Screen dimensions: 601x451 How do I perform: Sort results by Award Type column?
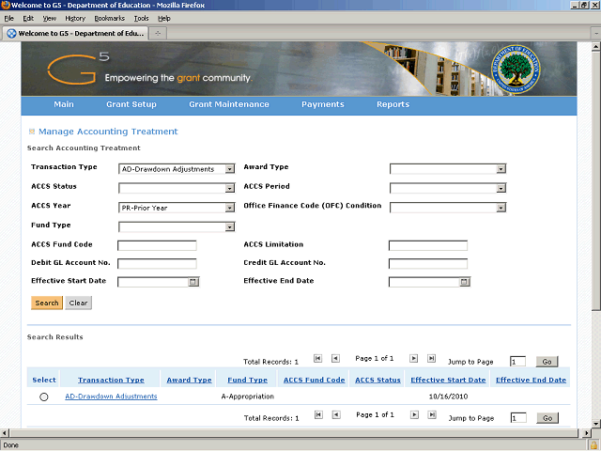click(189, 380)
